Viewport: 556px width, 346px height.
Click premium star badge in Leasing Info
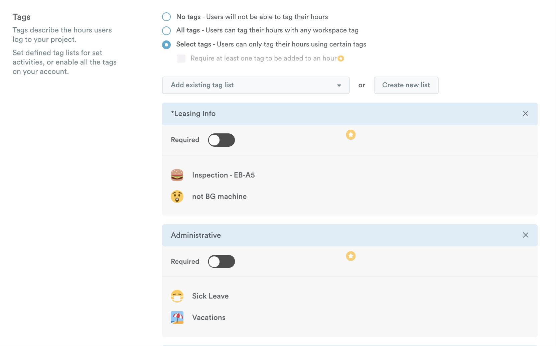[351, 135]
